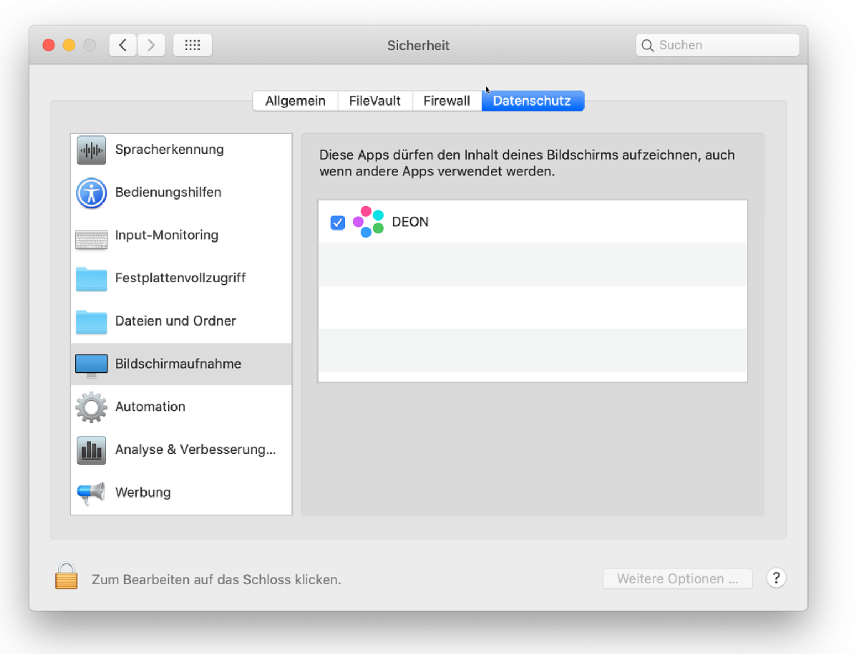Click the Spracherkennung waveform icon
Viewport: 855px width, 654px height.
pos(91,150)
